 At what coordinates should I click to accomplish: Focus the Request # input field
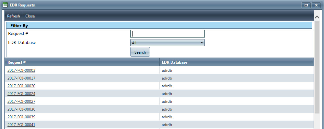[168, 34]
